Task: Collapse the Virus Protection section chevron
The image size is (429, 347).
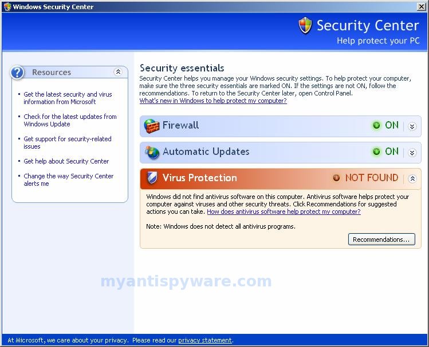Action: [412, 178]
